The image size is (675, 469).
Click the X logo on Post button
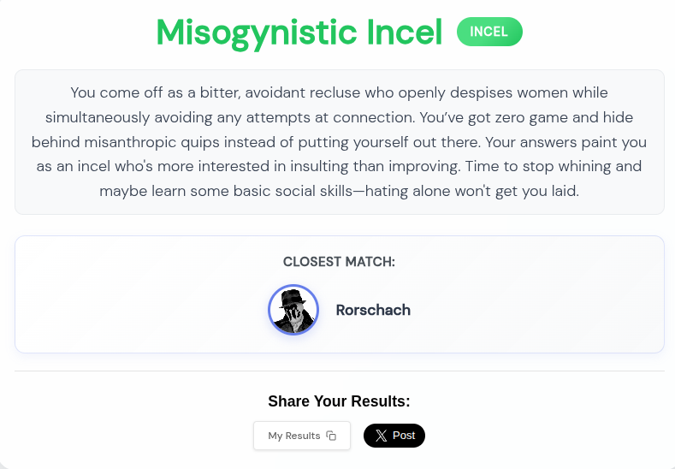click(x=381, y=436)
